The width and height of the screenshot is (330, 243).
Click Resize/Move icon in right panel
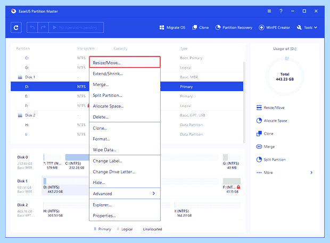click(x=259, y=107)
